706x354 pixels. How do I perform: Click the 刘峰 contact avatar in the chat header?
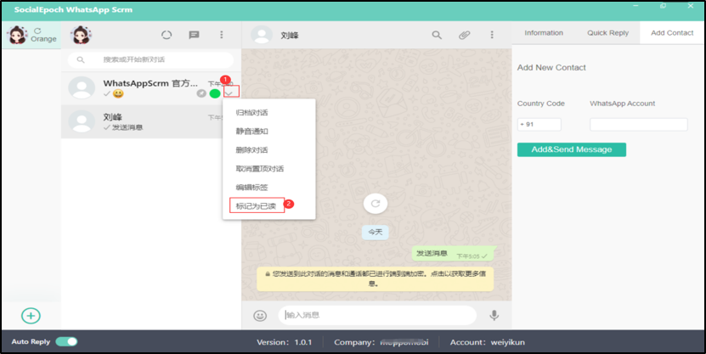pyautogui.click(x=262, y=35)
